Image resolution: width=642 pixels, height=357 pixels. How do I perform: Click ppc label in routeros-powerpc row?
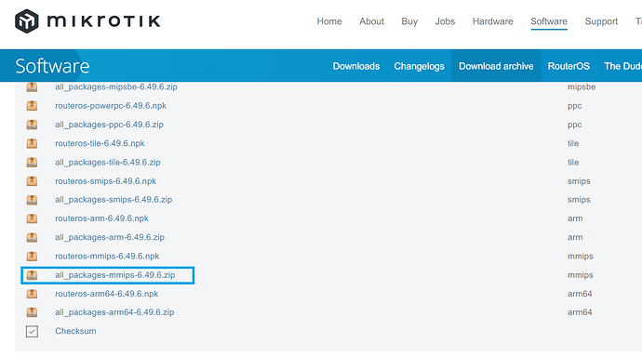[574, 105]
